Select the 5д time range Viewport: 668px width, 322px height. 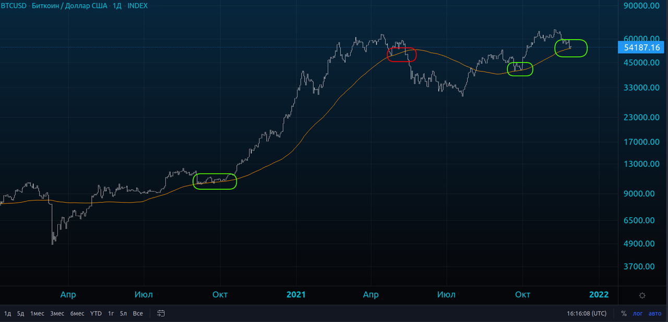click(20, 314)
